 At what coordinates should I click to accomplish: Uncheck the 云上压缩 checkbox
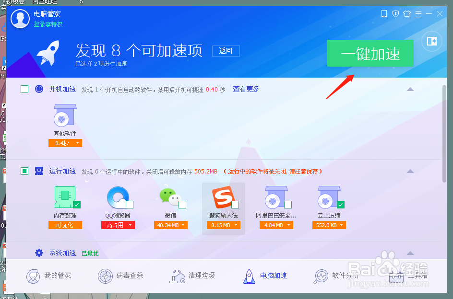coord(341,205)
